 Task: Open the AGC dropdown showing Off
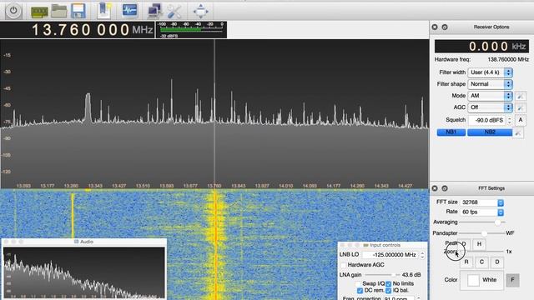(490, 107)
